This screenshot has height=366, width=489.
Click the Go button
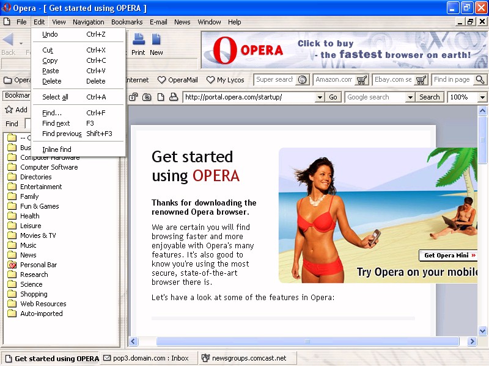[x=333, y=97]
